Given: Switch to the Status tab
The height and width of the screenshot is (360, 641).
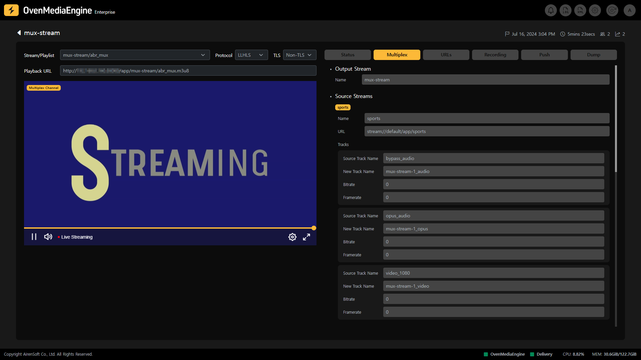Looking at the screenshot, I should [x=348, y=55].
